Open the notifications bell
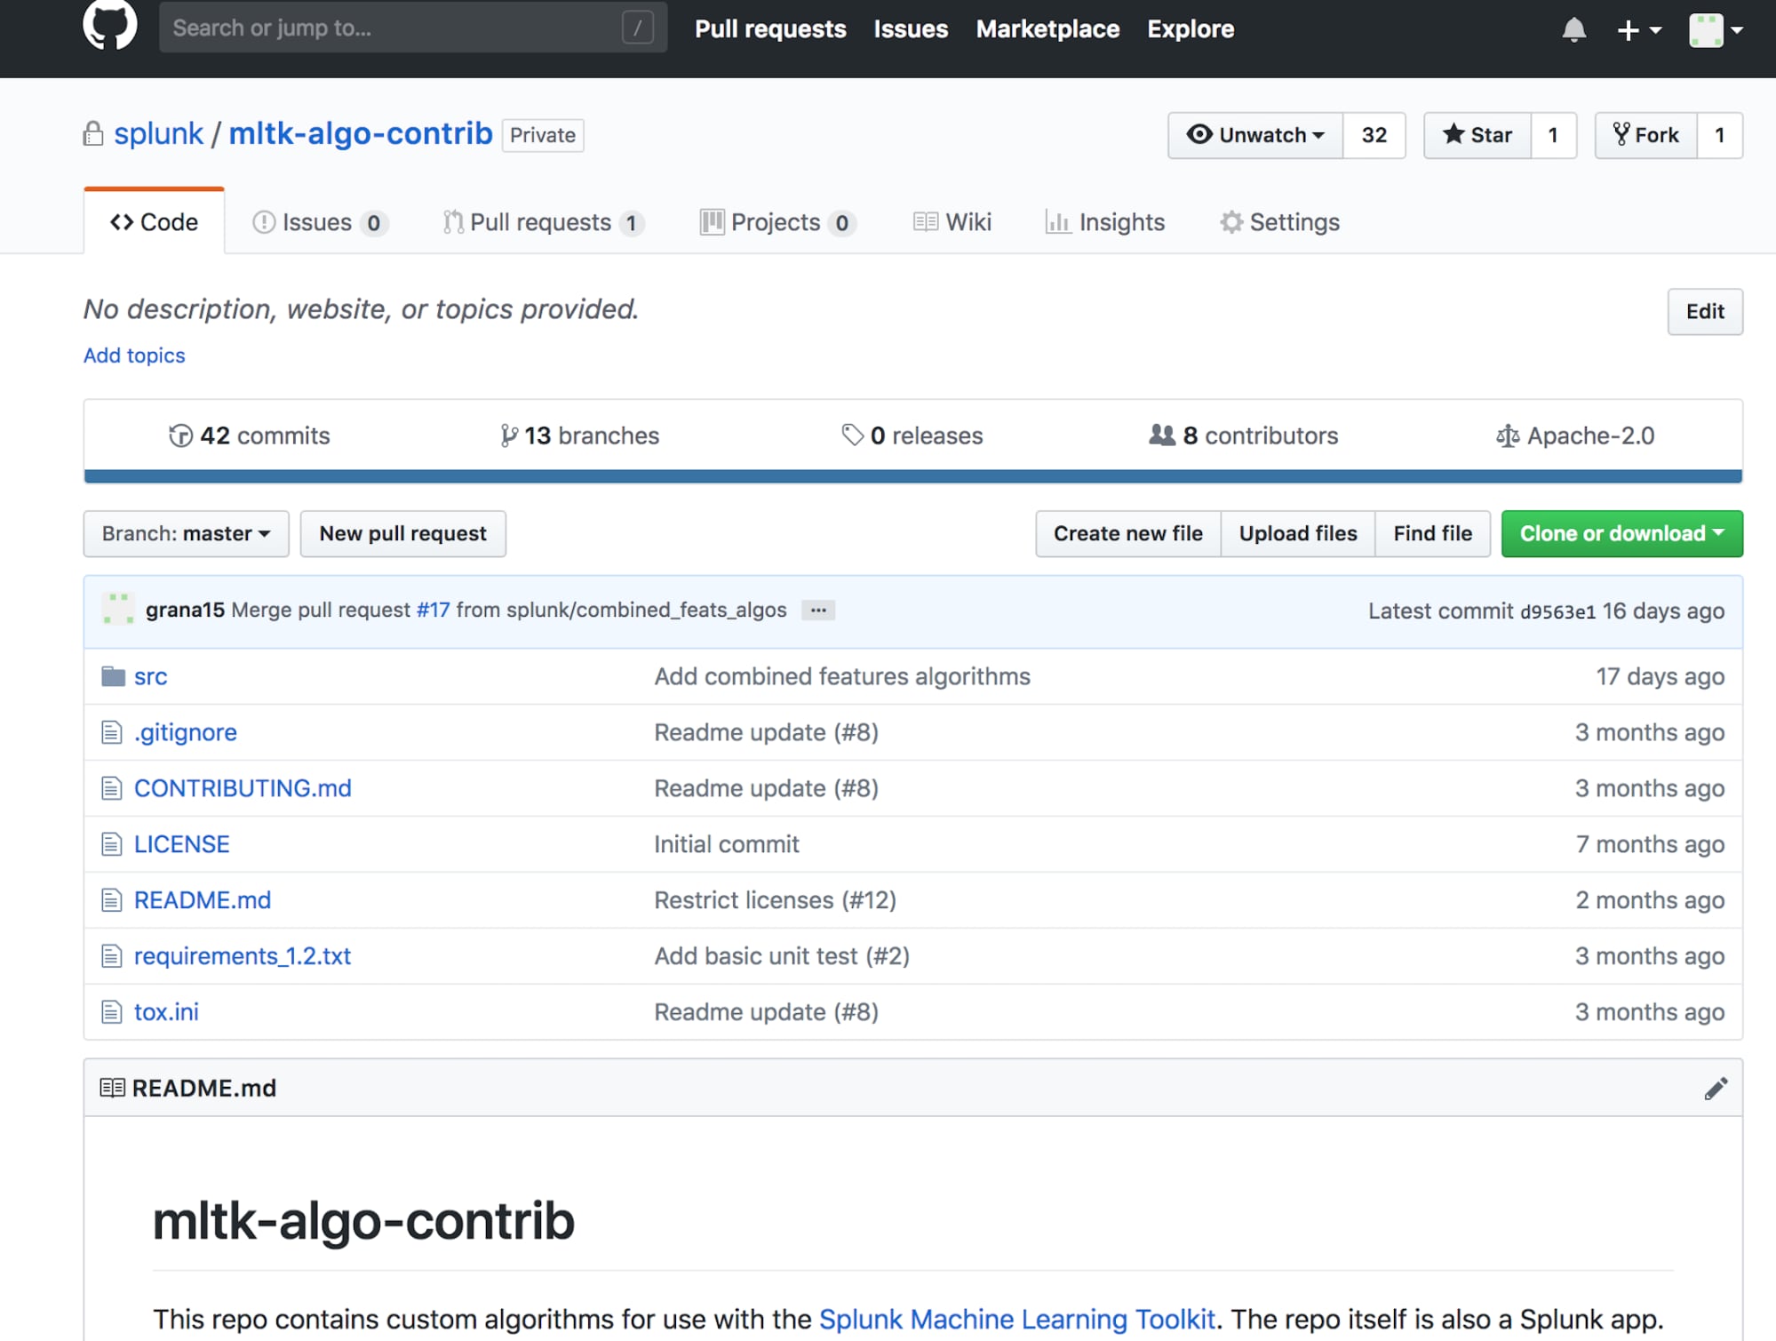The height and width of the screenshot is (1341, 1776). point(1573,30)
